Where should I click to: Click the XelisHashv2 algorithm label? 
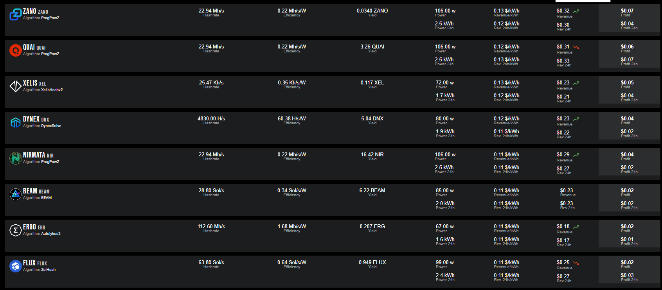pos(52,90)
